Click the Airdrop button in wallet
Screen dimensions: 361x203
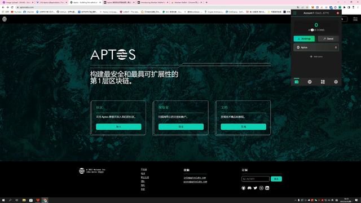click(x=304, y=39)
